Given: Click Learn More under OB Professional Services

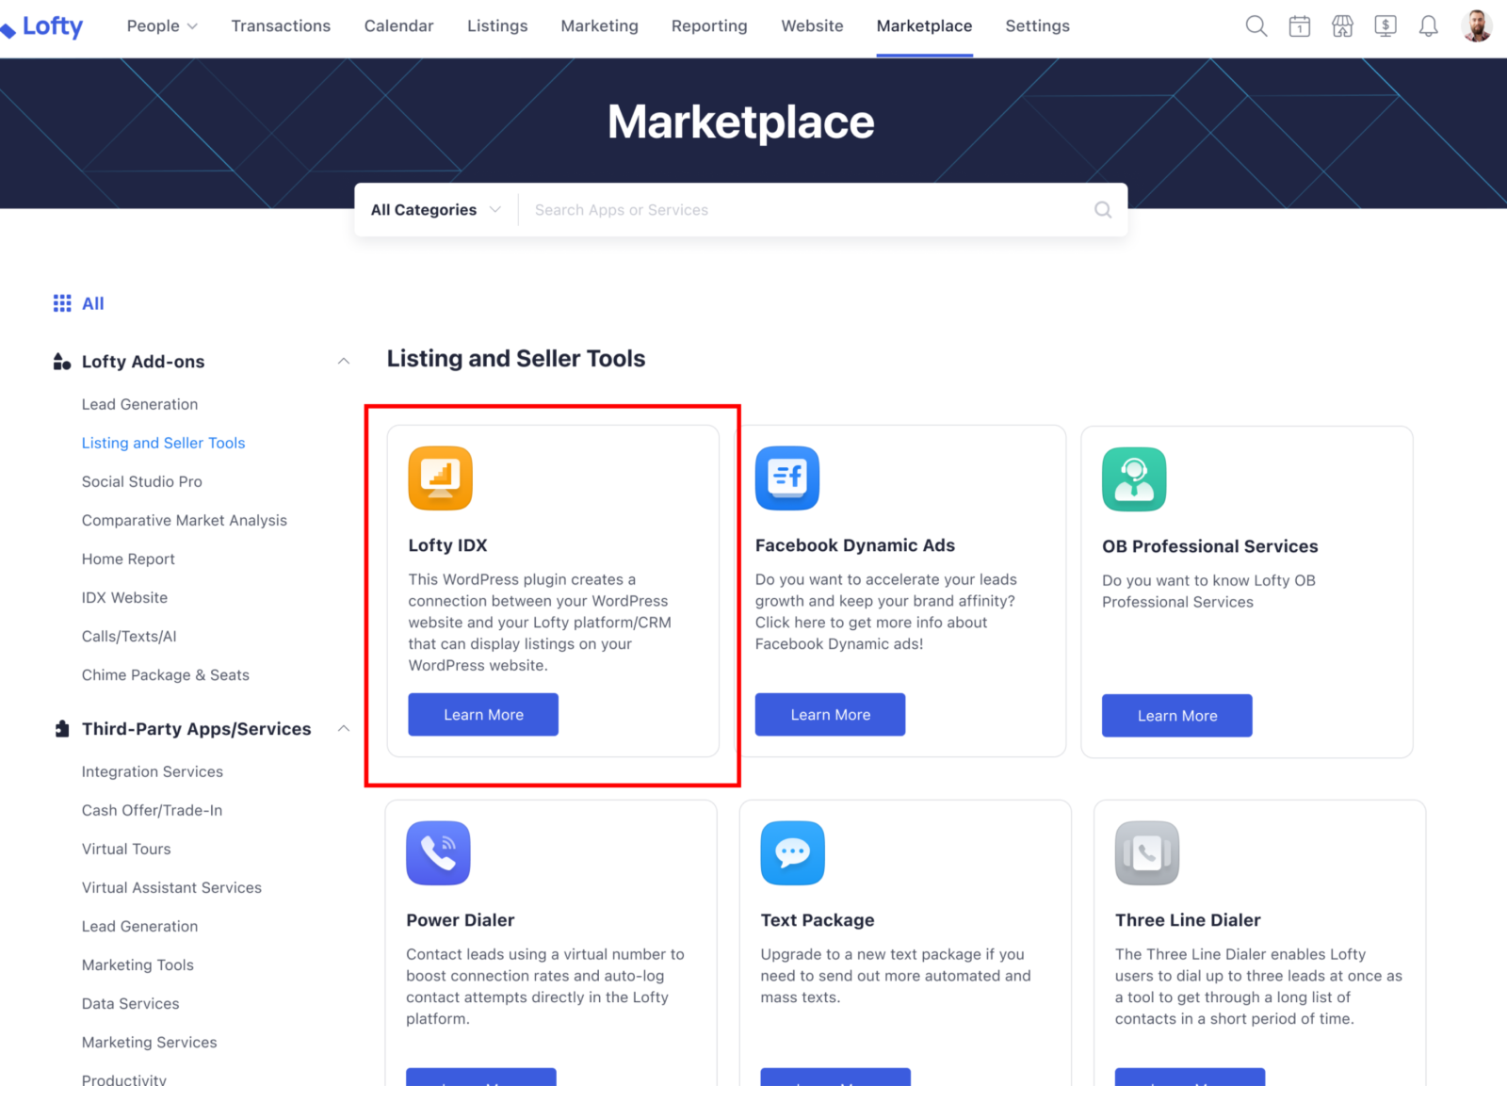Looking at the screenshot, I should pos(1176,716).
